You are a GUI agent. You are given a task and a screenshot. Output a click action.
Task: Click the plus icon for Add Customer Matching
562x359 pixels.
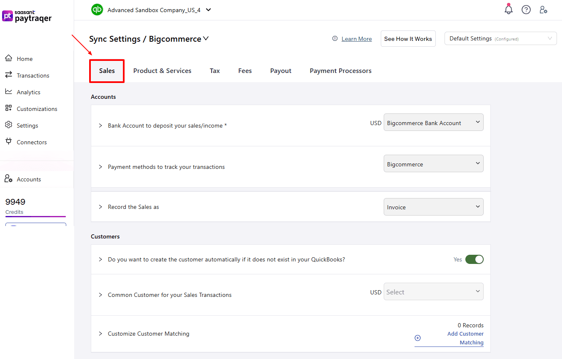click(x=418, y=338)
